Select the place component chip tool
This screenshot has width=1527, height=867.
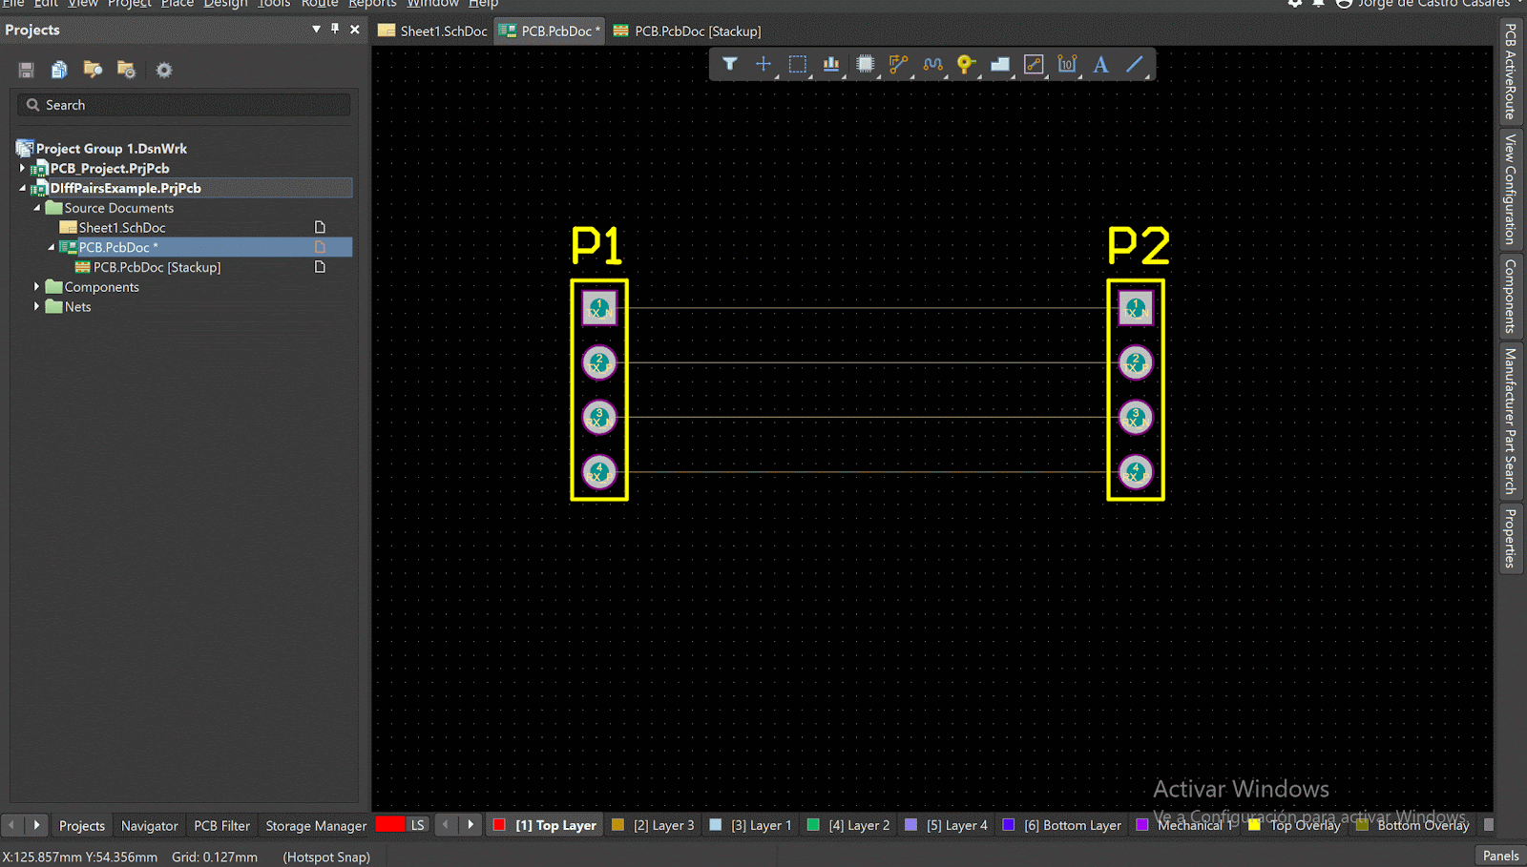click(865, 64)
